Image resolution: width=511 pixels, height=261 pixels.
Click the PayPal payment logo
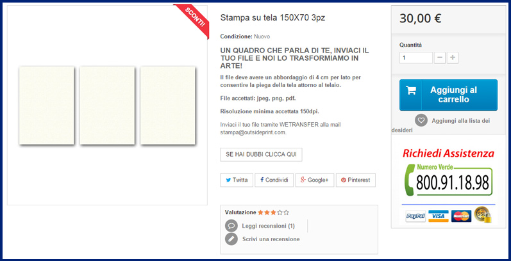(x=415, y=216)
